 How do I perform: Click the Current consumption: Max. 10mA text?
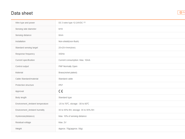(74, 60)
